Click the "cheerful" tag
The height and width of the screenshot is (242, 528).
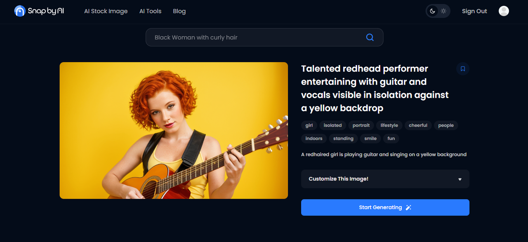click(x=418, y=125)
